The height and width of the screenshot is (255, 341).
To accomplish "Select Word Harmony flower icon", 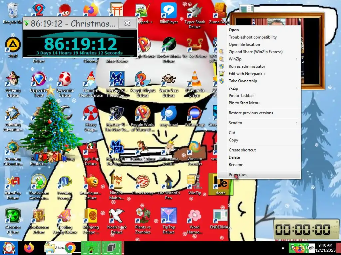I will [194, 221].
